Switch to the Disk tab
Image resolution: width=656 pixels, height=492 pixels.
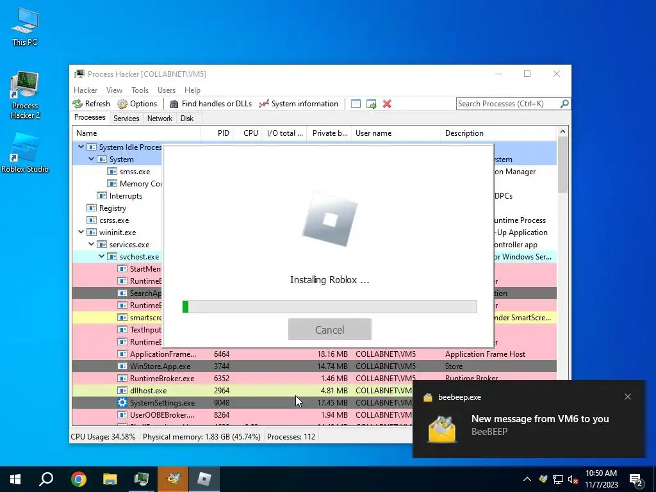187,119
